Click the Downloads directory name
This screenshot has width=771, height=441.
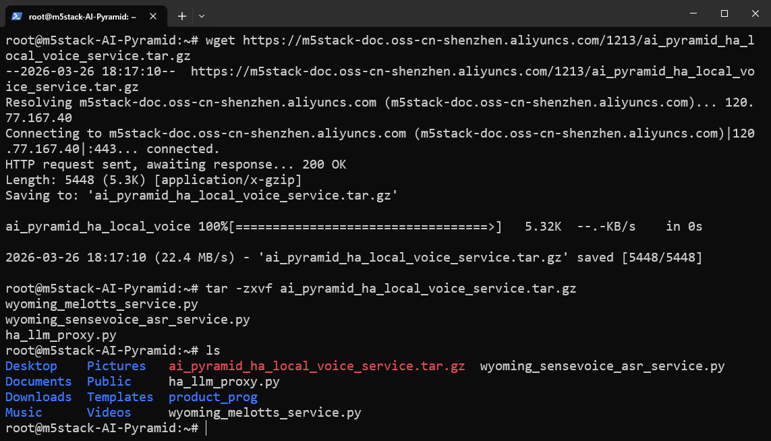(x=38, y=397)
